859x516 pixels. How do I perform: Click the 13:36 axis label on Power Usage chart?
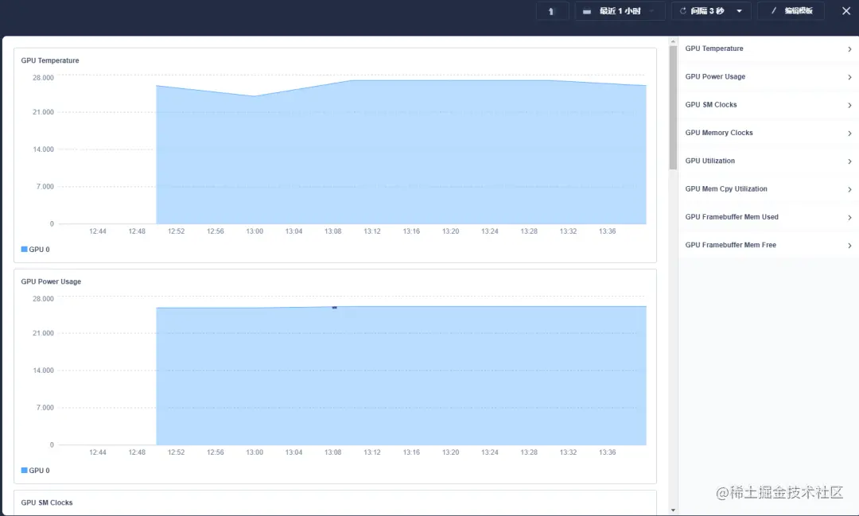pyautogui.click(x=607, y=452)
